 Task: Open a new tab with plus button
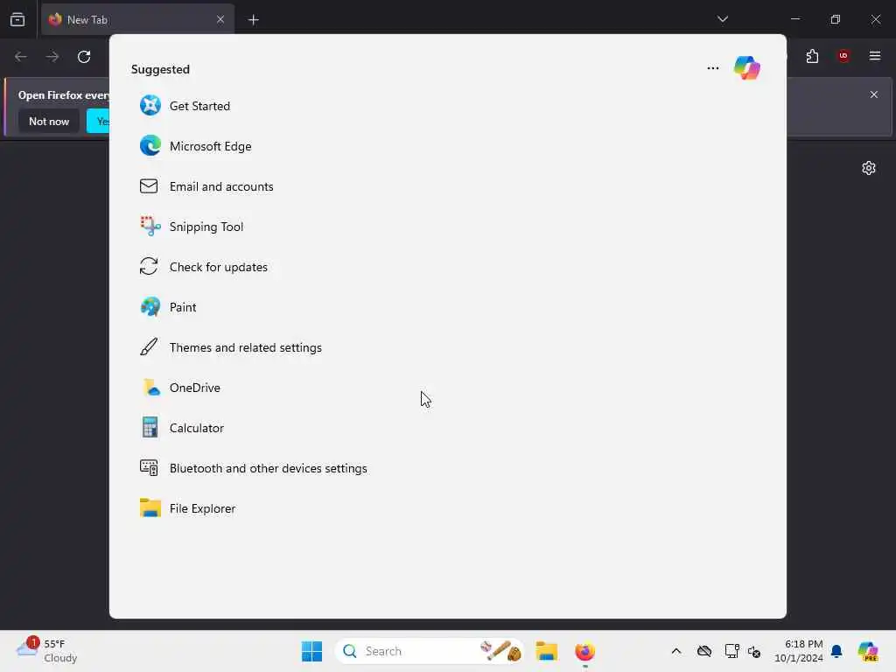coord(253,19)
